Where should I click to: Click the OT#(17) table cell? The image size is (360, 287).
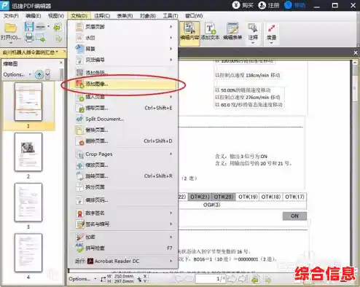coord(294,197)
